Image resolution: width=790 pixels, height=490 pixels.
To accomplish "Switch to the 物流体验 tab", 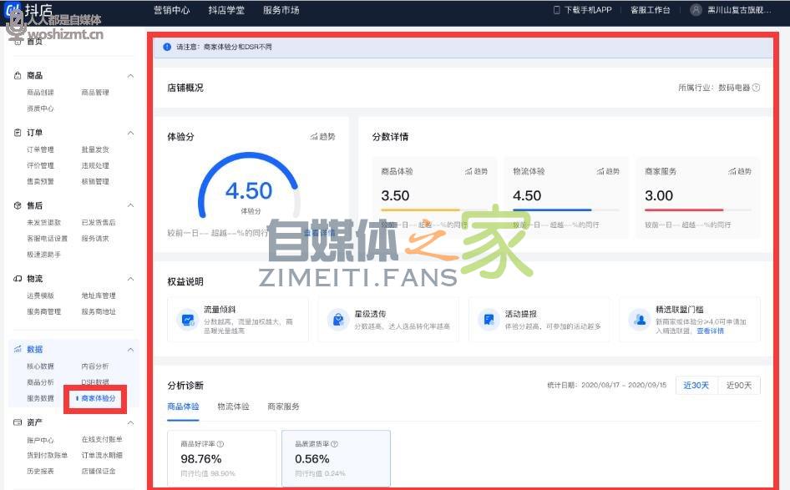I will click(x=233, y=407).
